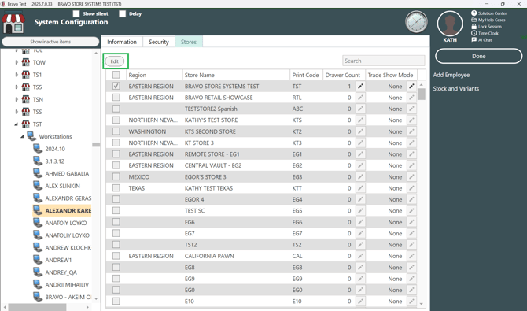Expand the TS1 tree node
Viewport: 527px width, 311px height.
(17, 75)
